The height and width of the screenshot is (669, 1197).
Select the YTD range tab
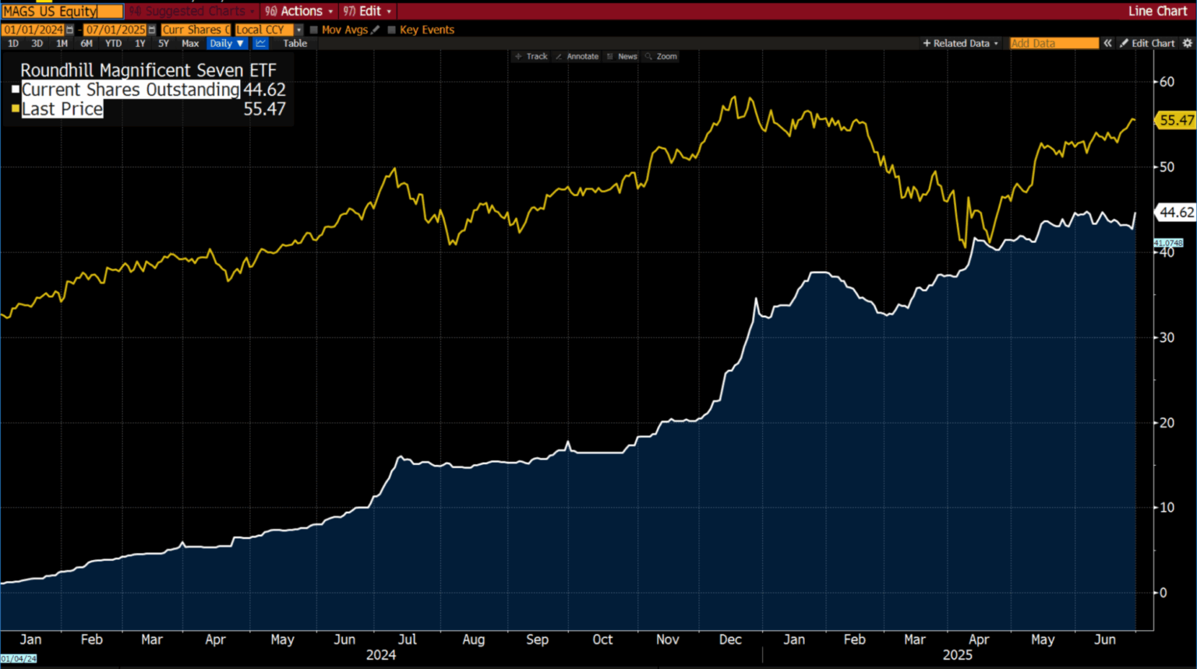pos(113,44)
